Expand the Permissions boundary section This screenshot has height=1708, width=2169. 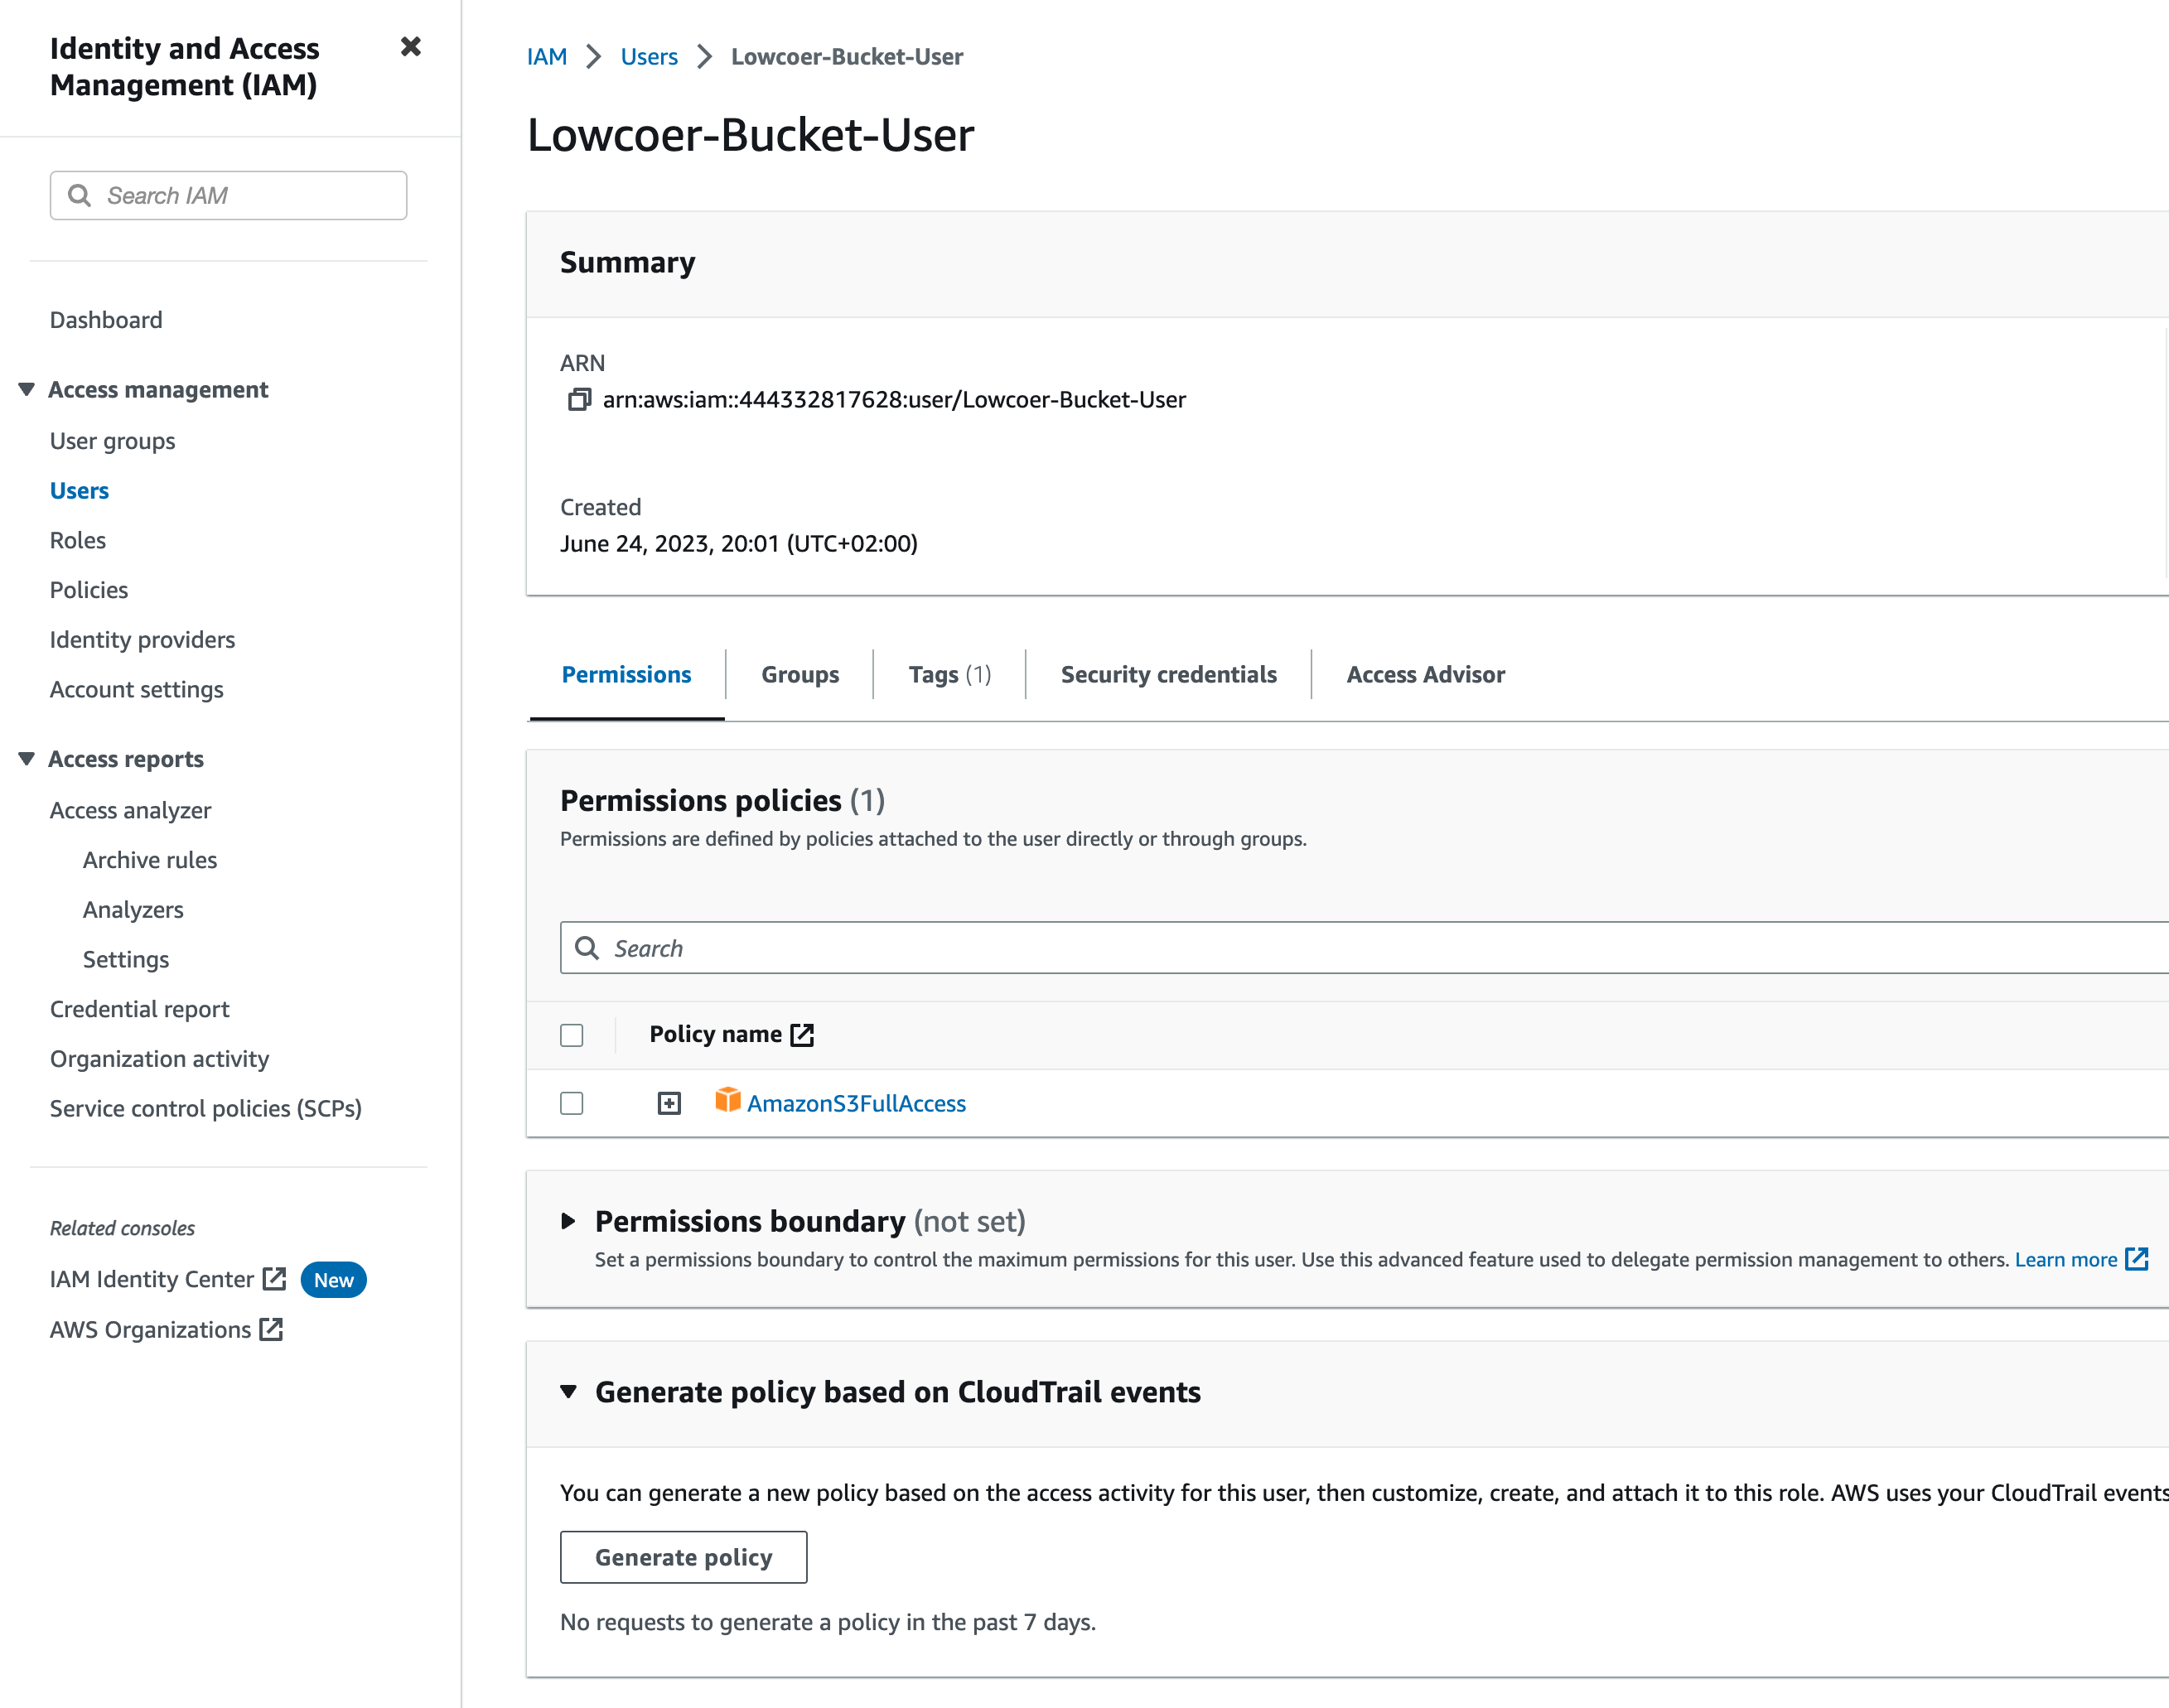click(568, 1221)
